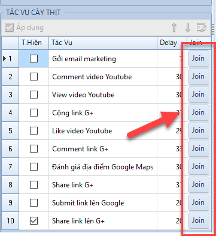
Task: Click Join for Share link lên G+
Action: (x=199, y=220)
